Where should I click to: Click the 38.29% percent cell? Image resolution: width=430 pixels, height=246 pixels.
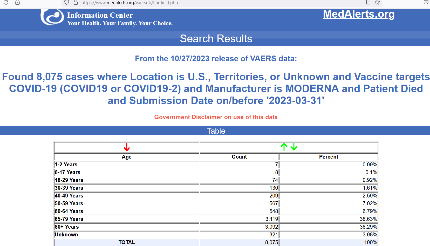pos(329,227)
